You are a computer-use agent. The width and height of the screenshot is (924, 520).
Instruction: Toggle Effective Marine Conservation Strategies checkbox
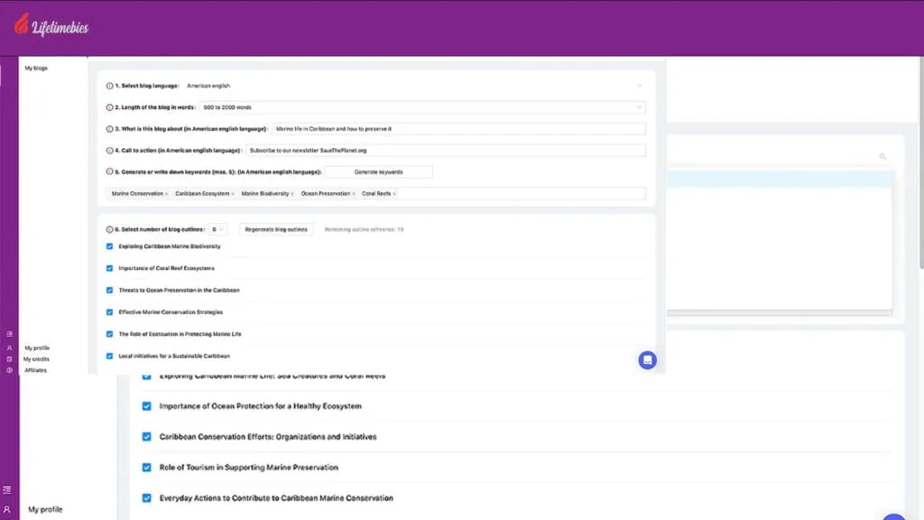(110, 312)
